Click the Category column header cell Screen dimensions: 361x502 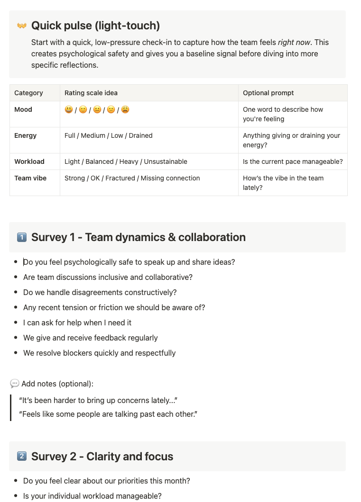[x=35, y=93]
